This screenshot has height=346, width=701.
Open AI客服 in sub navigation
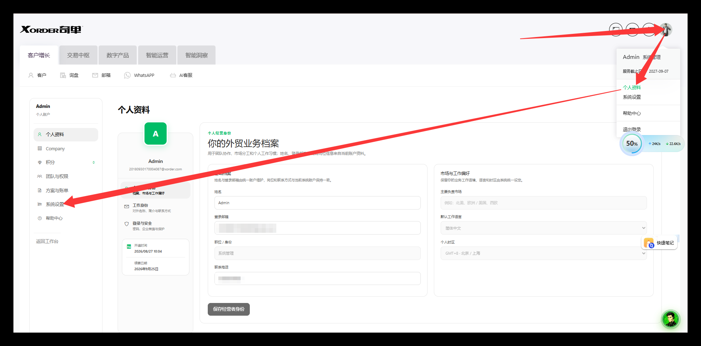[x=181, y=75]
